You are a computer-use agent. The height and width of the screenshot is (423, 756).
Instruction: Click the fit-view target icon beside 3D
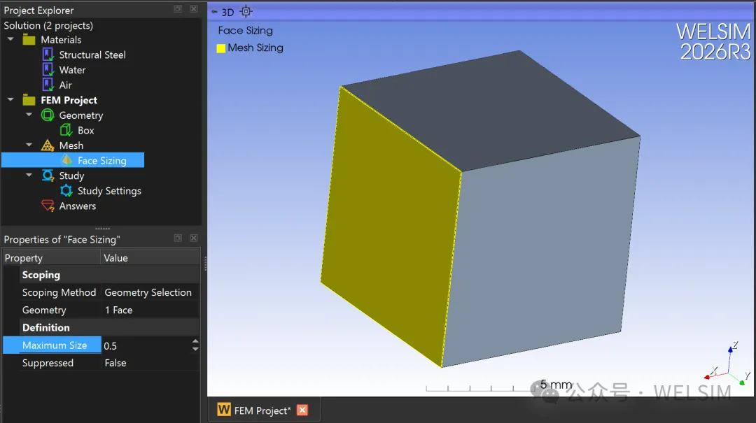point(246,12)
